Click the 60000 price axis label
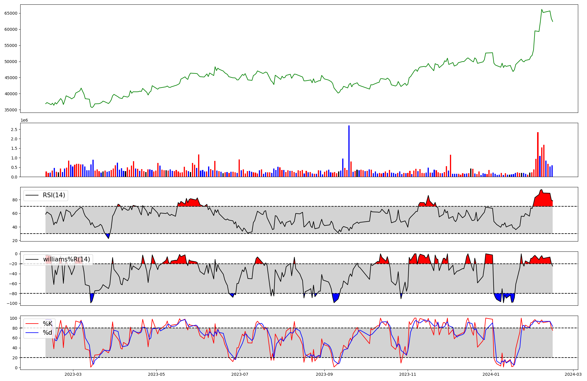This screenshot has height=381, width=587. click(x=11, y=29)
